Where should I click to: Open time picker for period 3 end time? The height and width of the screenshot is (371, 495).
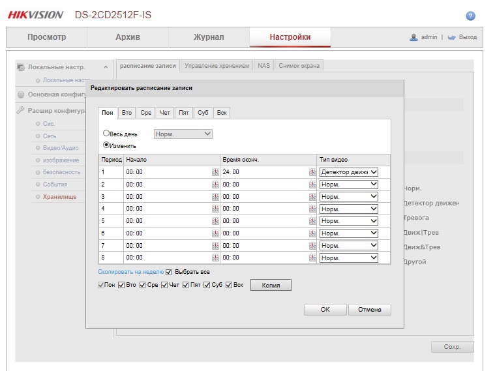pyautogui.click(x=312, y=197)
